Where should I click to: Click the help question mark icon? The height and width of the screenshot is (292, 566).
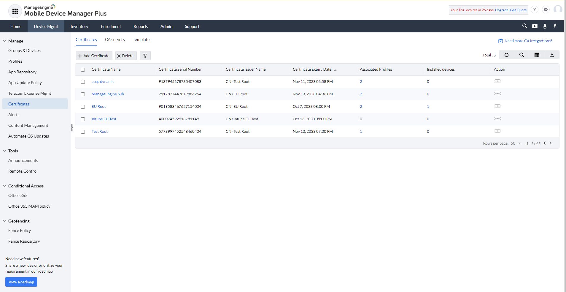coord(535,10)
